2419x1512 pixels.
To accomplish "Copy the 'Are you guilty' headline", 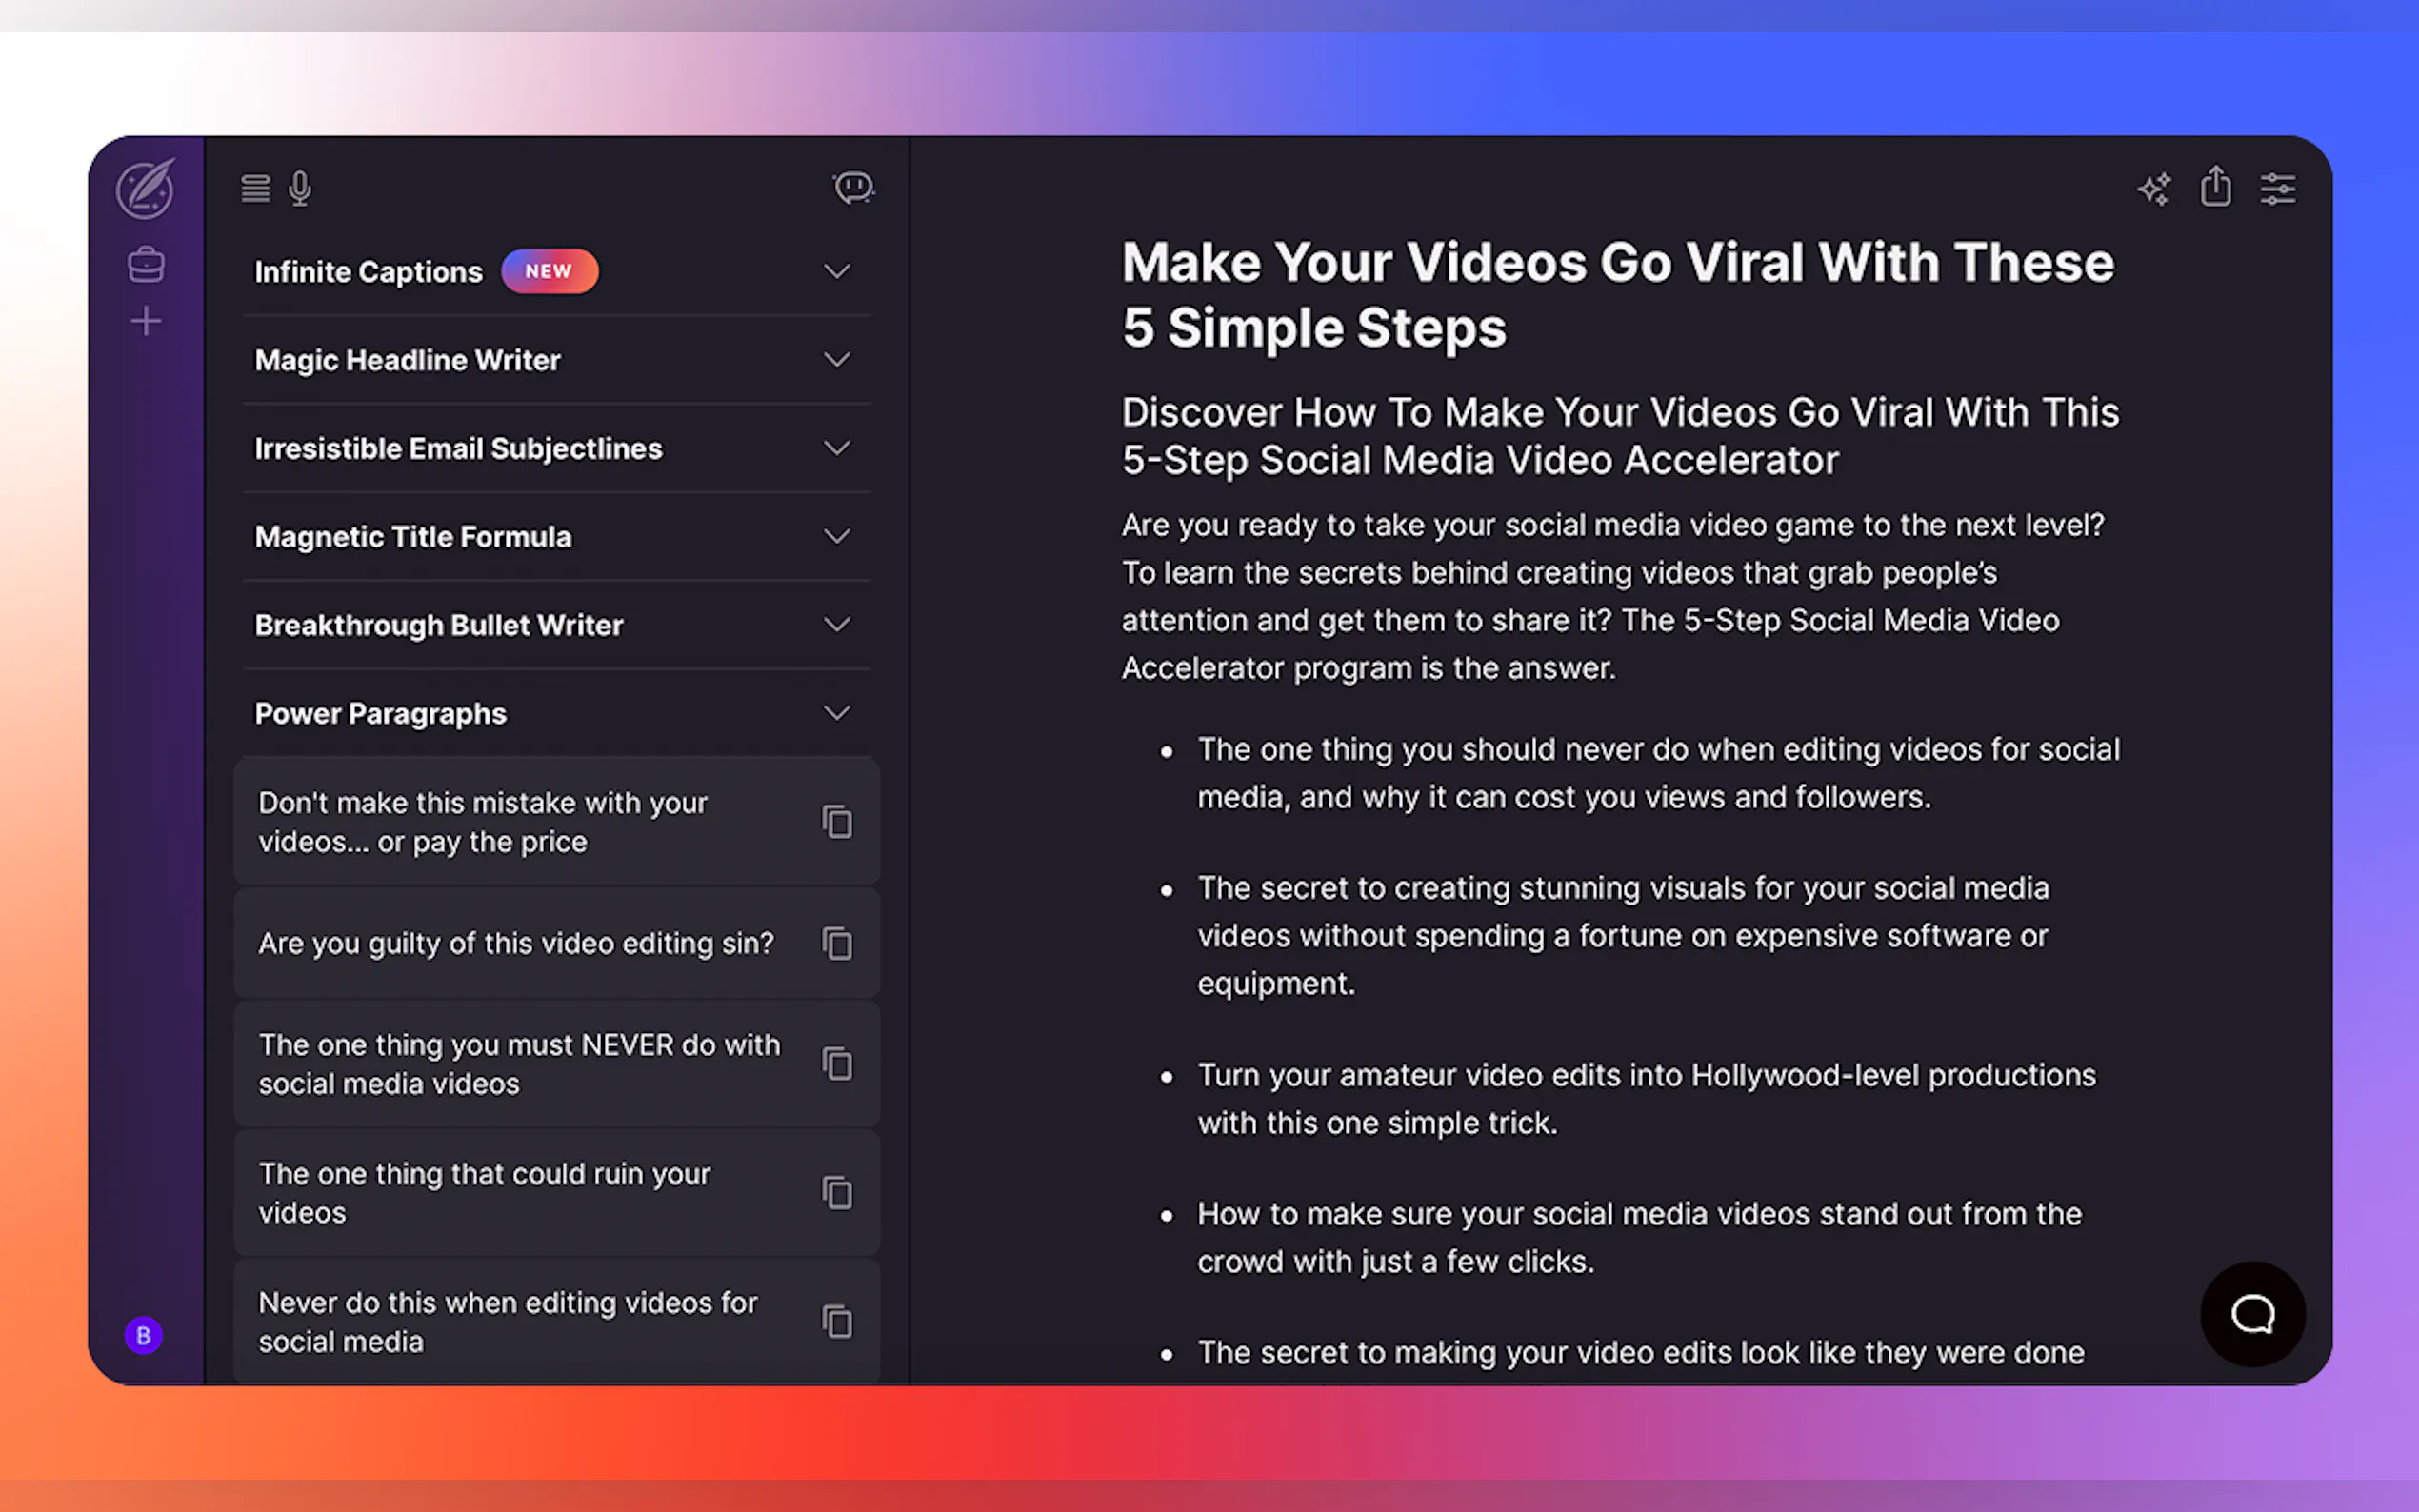I will (837, 943).
